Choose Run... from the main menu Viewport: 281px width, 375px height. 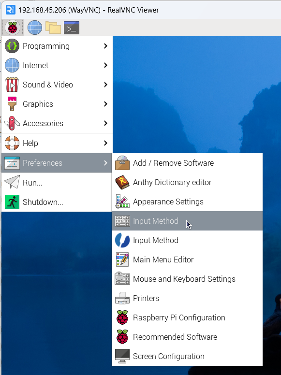[57, 183]
